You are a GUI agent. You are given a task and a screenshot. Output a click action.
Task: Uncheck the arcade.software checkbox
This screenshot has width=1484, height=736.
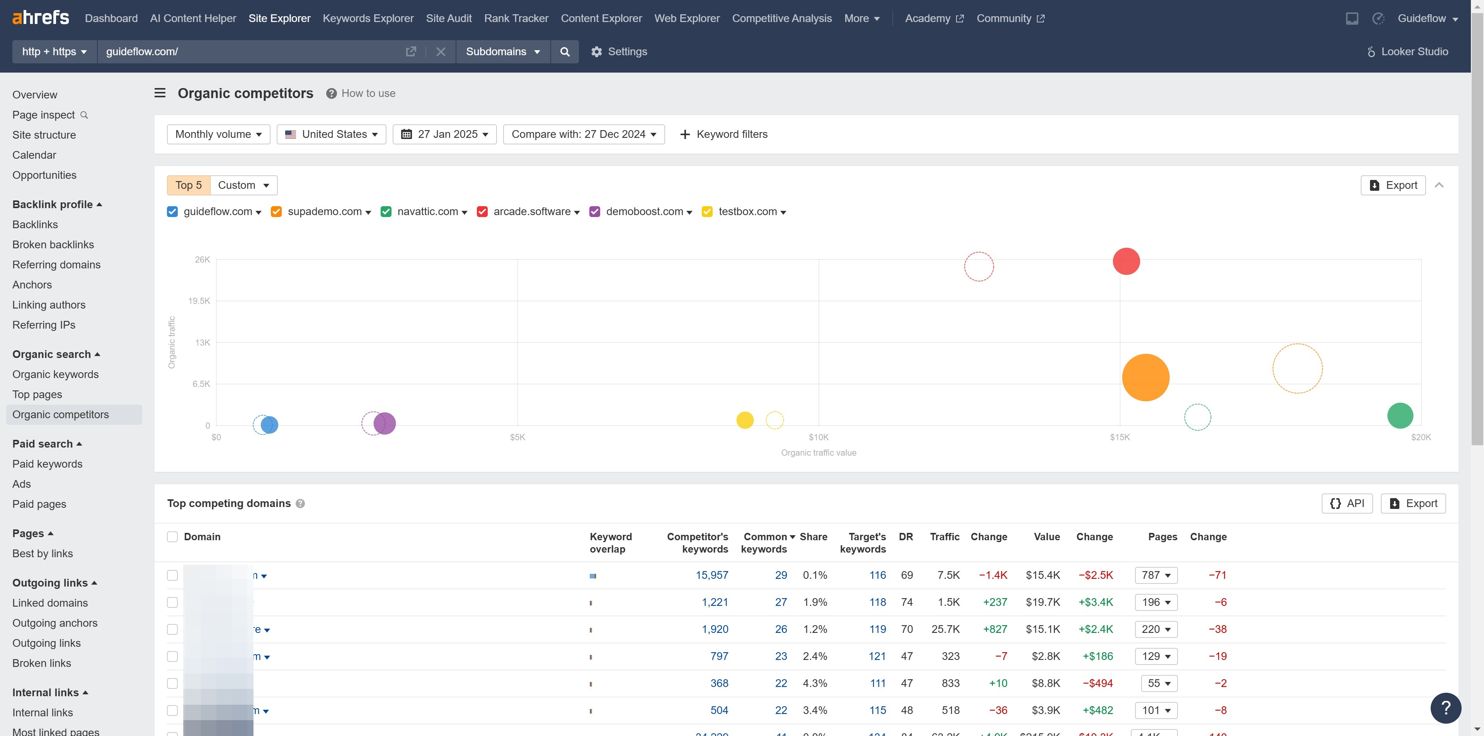click(482, 212)
